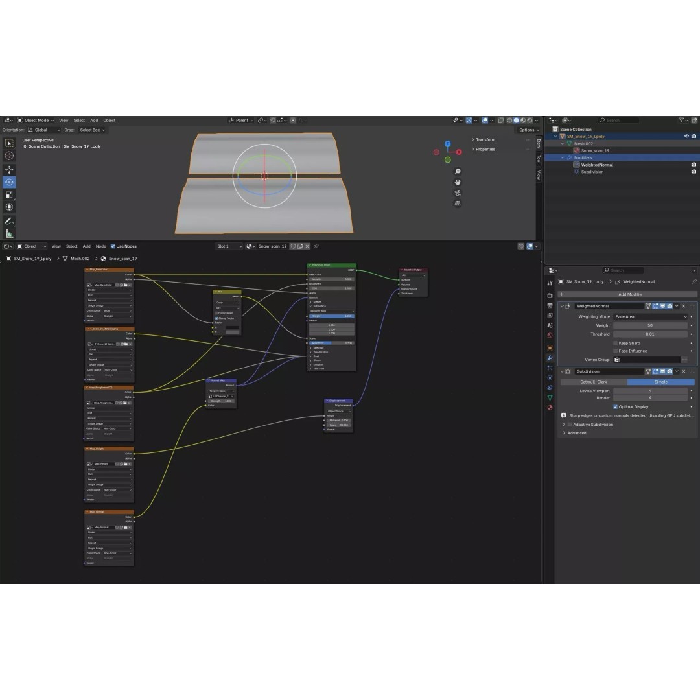Open the Tool properties tab icon
The width and height of the screenshot is (700, 700).
[550, 283]
